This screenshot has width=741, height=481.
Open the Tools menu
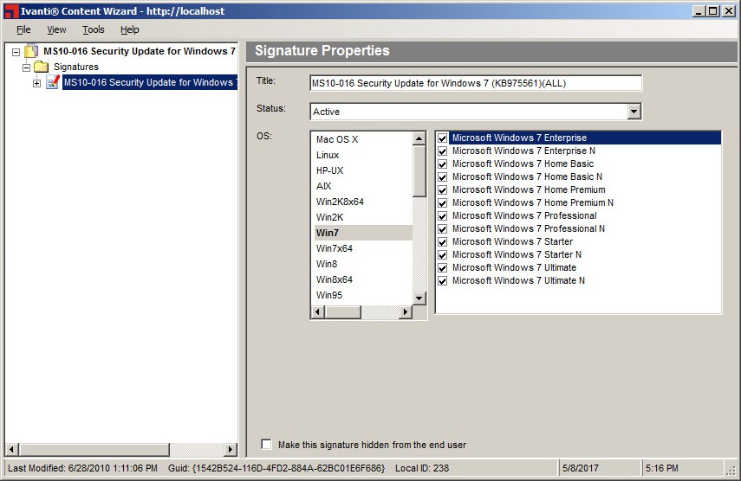[93, 29]
